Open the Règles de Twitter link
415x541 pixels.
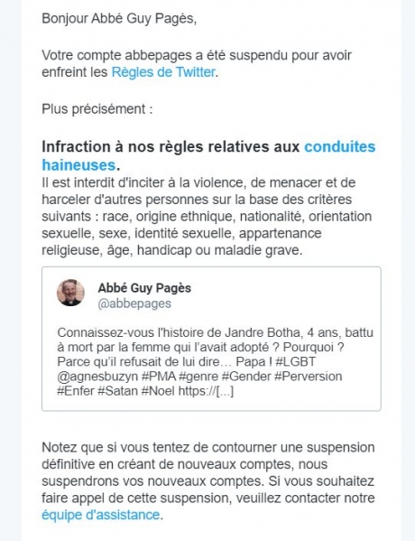163,72
